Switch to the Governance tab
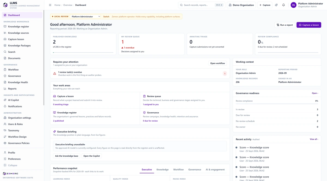Viewport: 327px width, 181px height. pos(195,170)
